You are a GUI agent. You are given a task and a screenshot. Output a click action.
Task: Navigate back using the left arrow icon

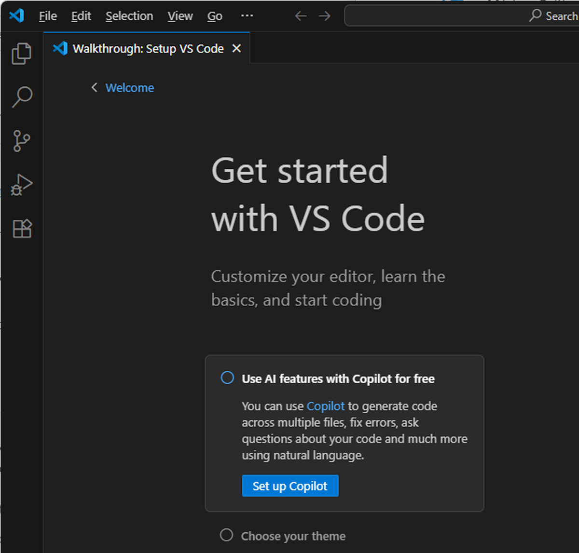(x=300, y=16)
